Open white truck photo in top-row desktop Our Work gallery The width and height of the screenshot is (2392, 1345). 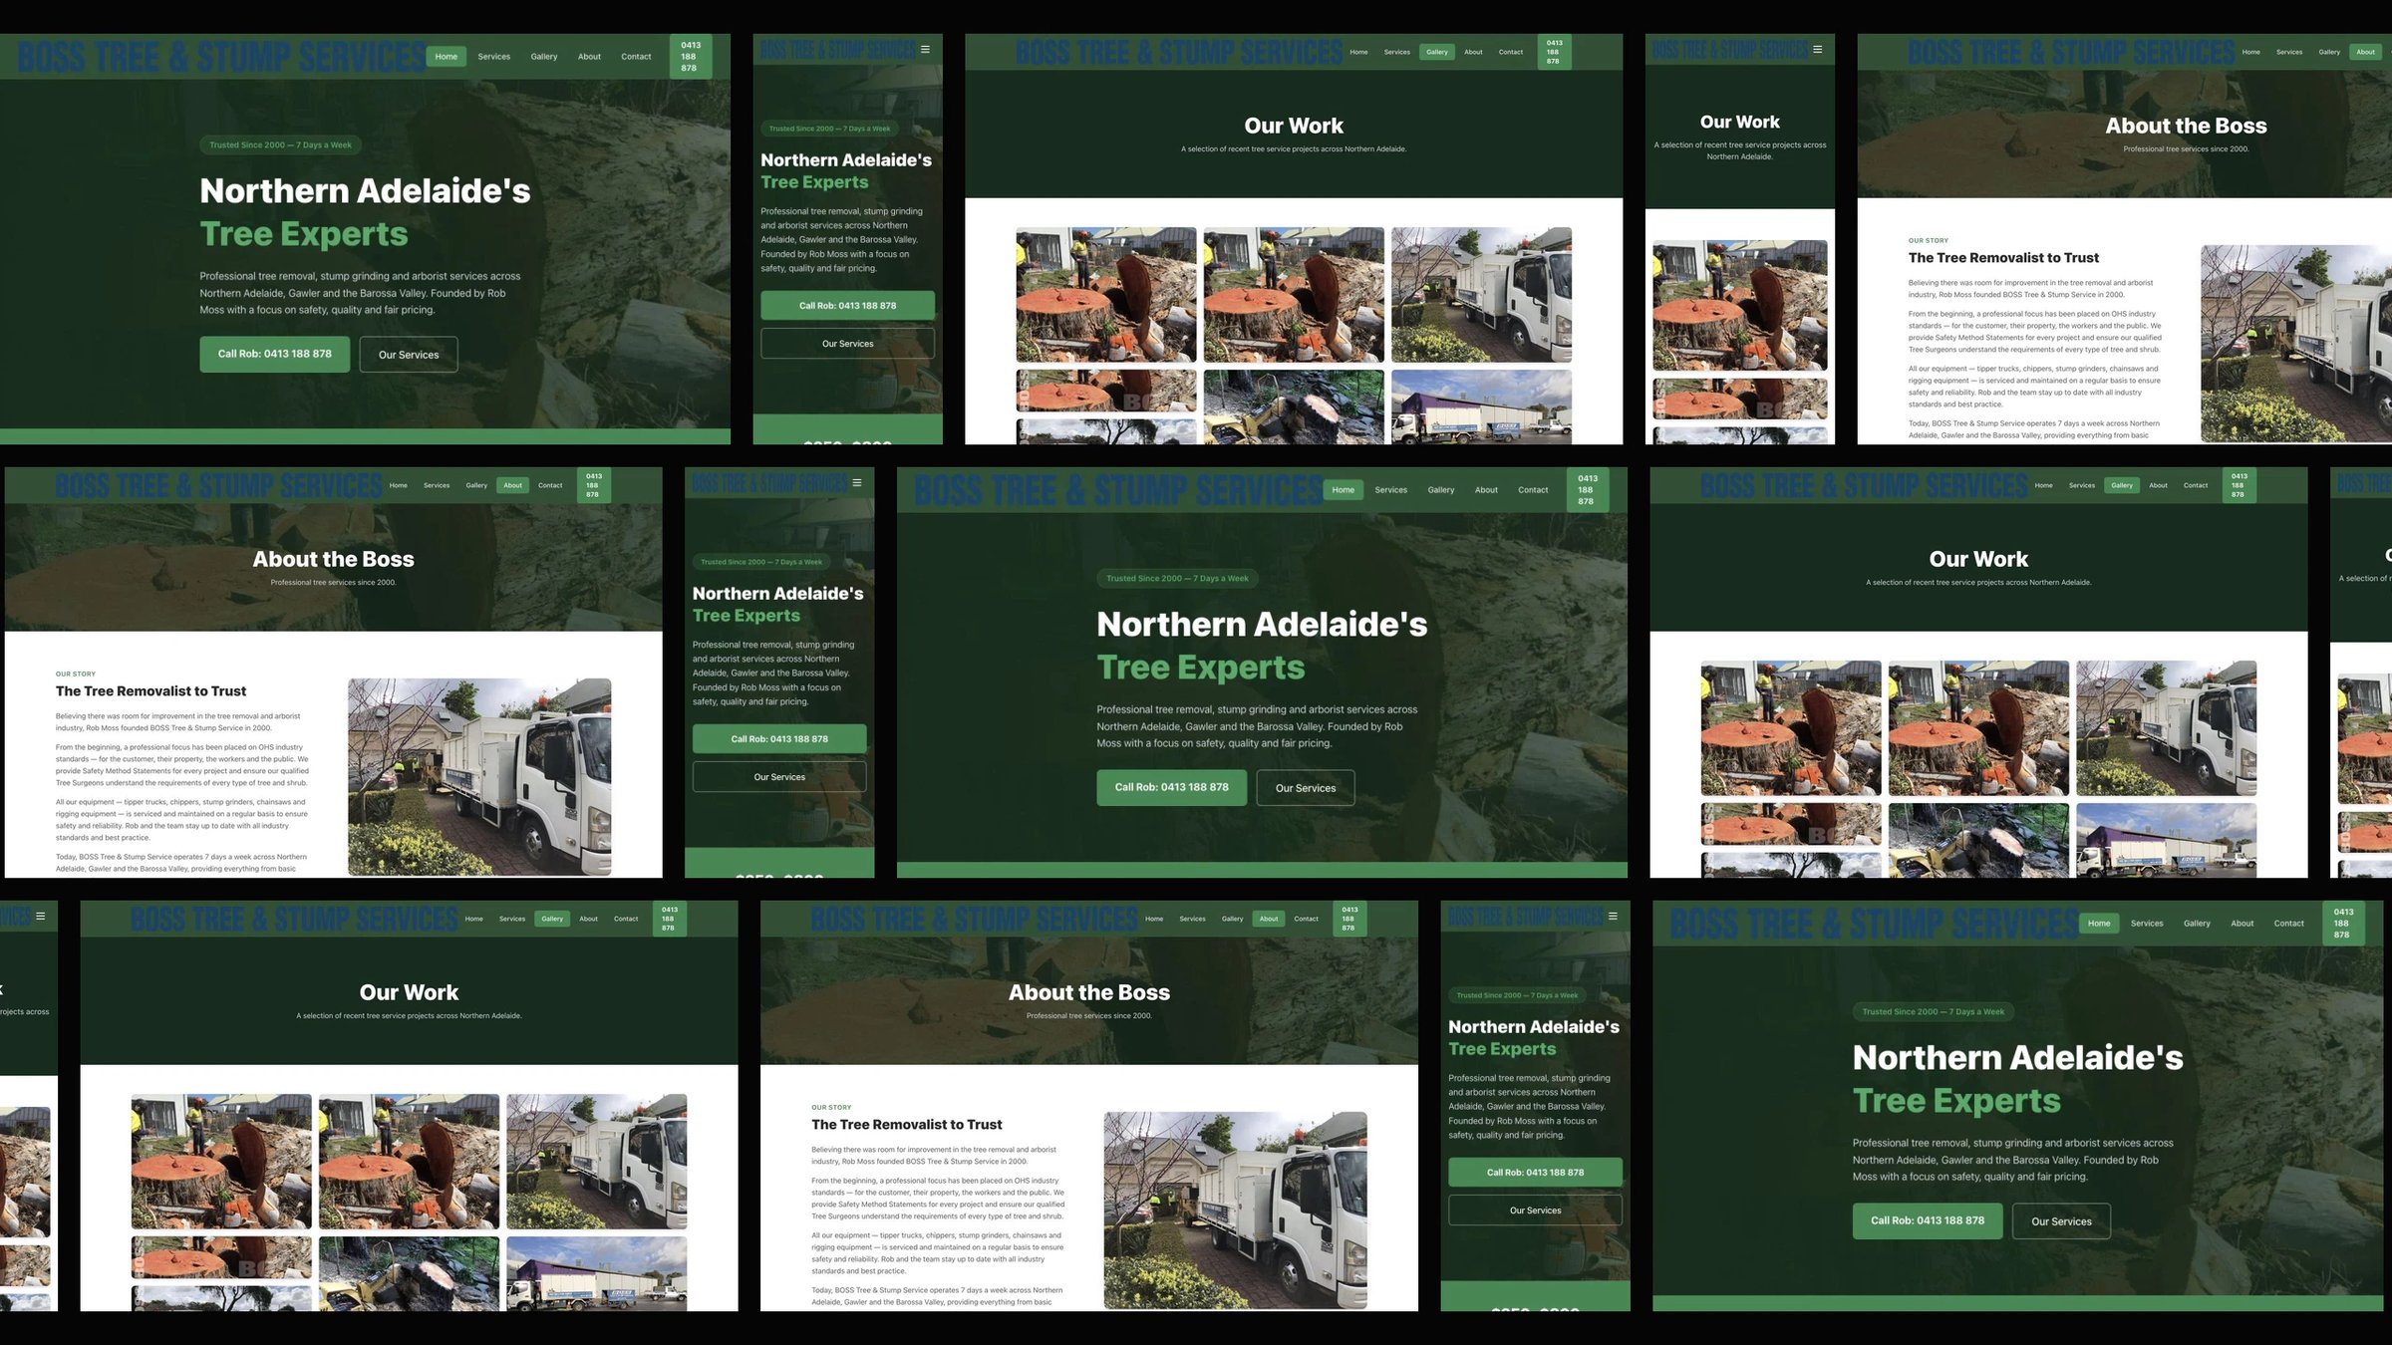point(1481,295)
